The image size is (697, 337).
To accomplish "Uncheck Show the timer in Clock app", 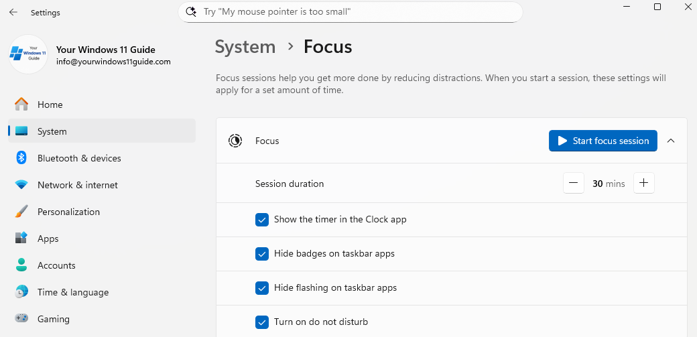I will (x=262, y=220).
